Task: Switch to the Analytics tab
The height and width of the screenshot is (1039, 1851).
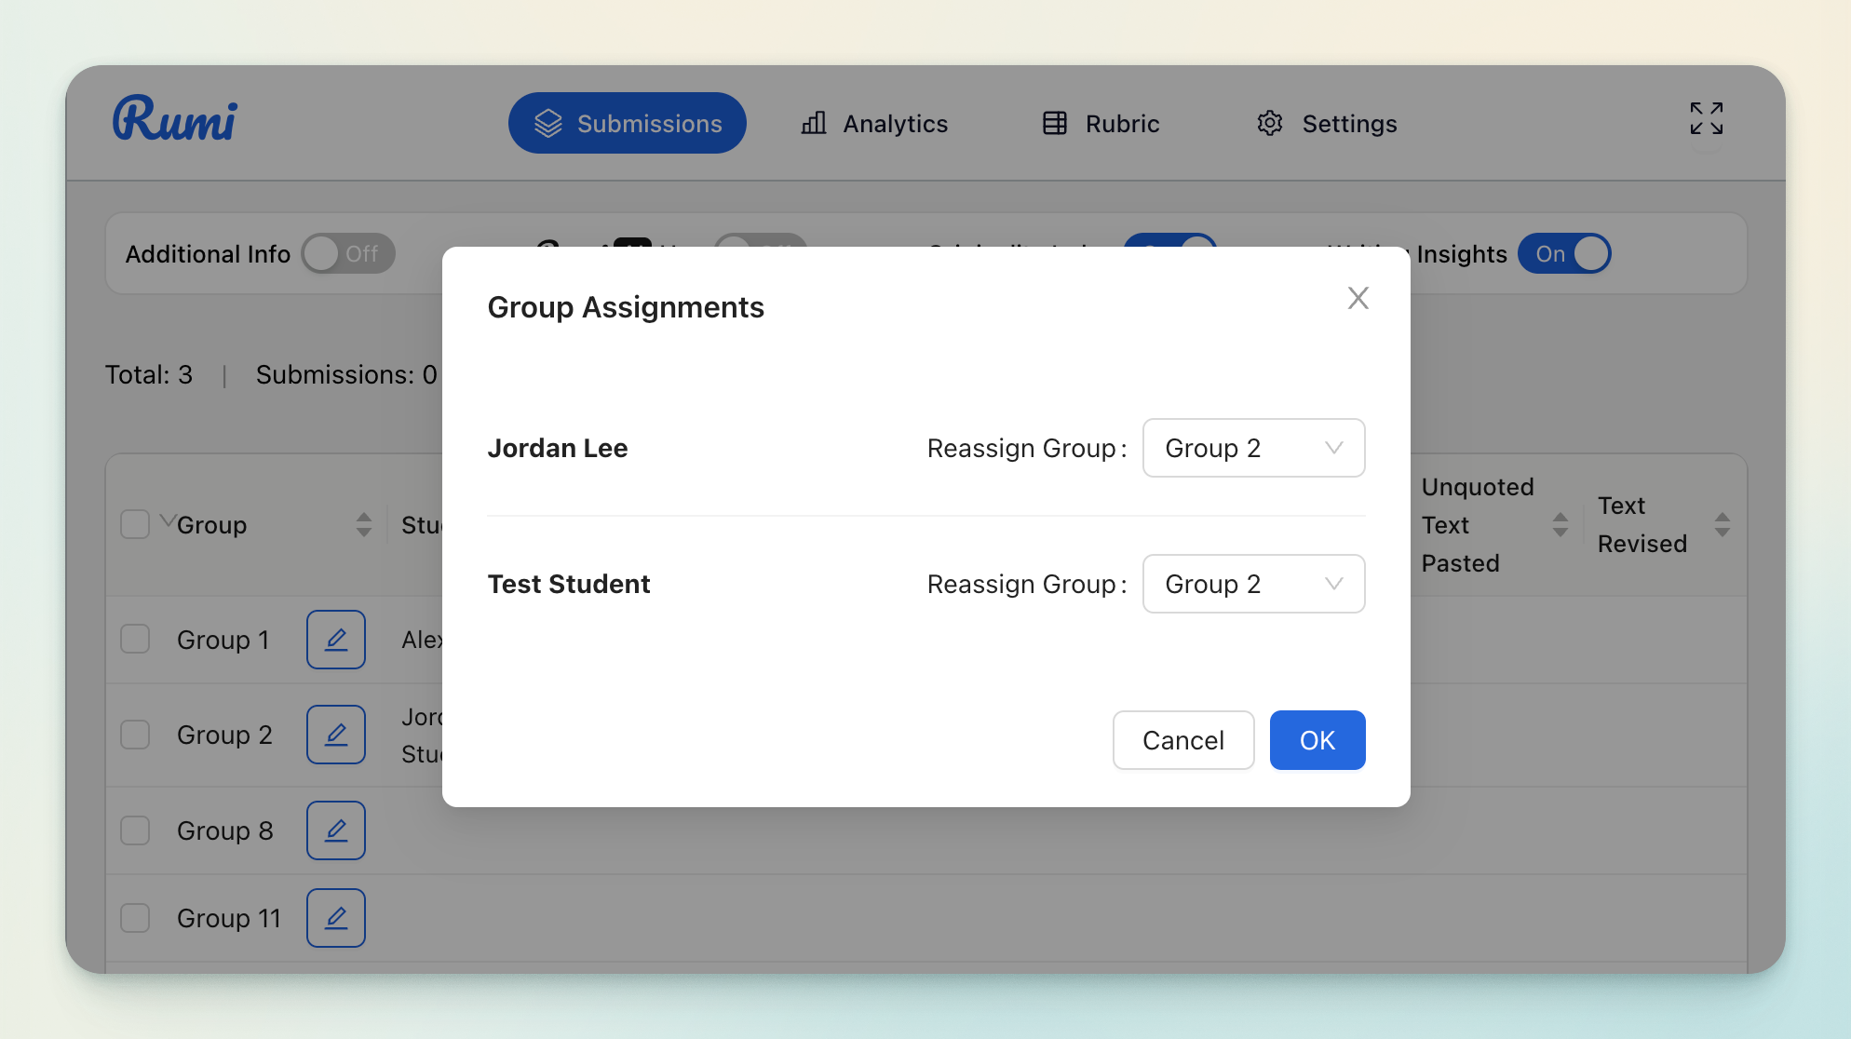Action: (x=874, y=124)
